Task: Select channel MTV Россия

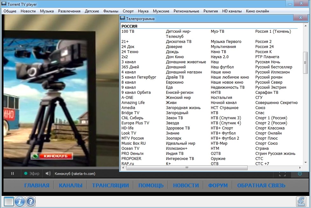Action: (133, 138)
